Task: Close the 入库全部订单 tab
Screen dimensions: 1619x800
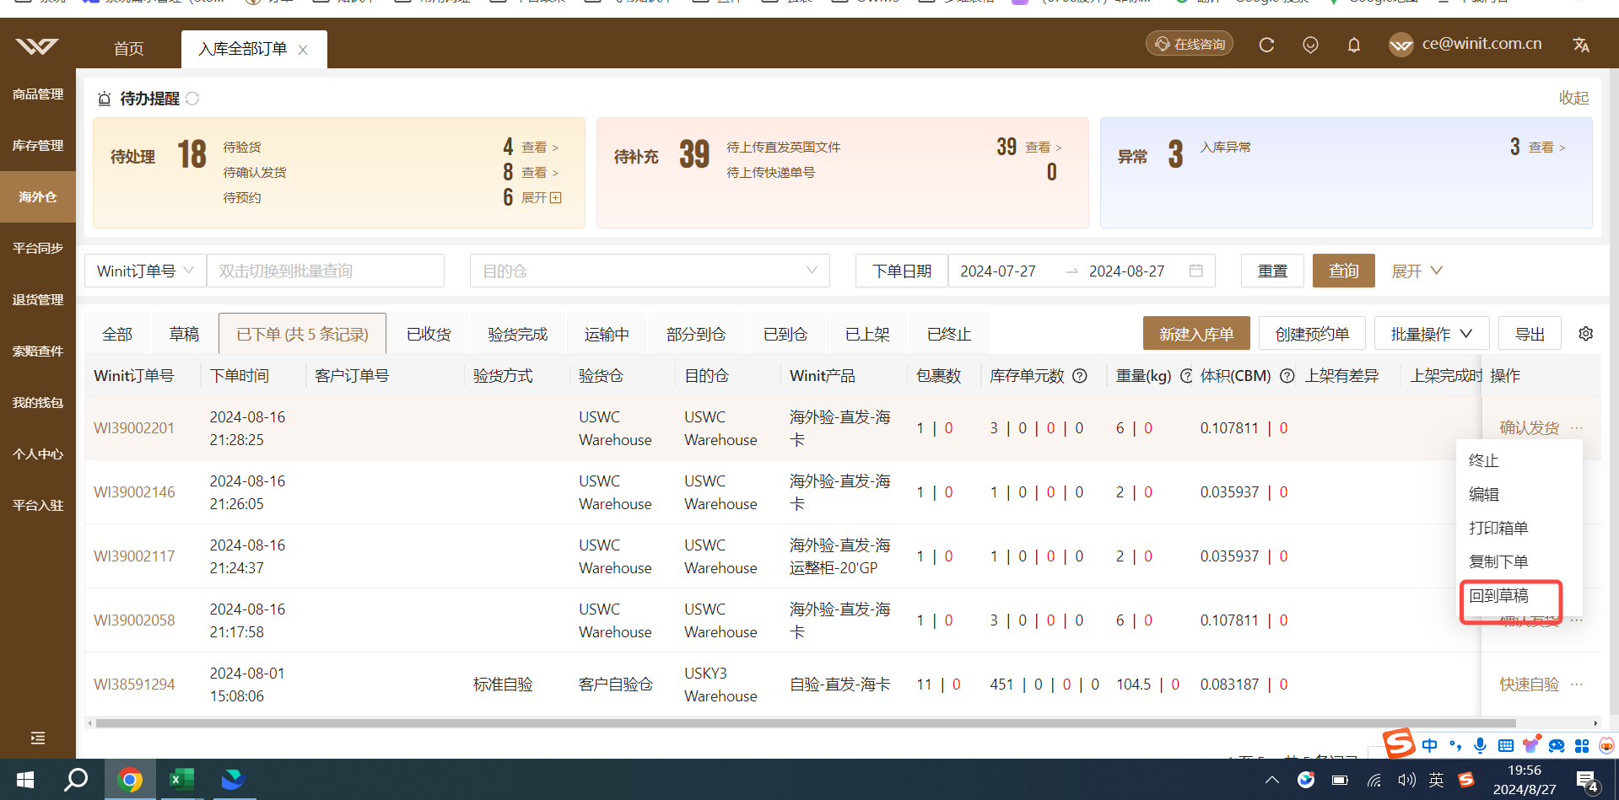Action: pyautogui.click(x=303, y=51)
